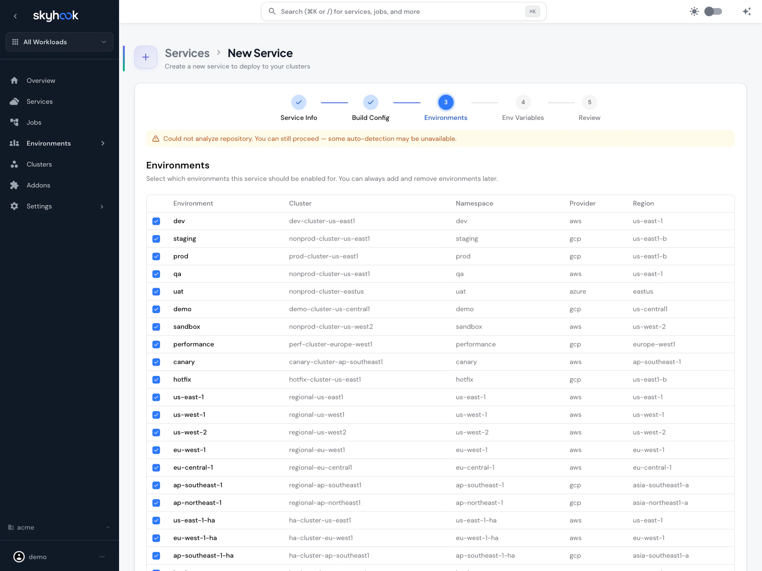Open the Jobs section
The image size is (762, 571).
[33, 122]
